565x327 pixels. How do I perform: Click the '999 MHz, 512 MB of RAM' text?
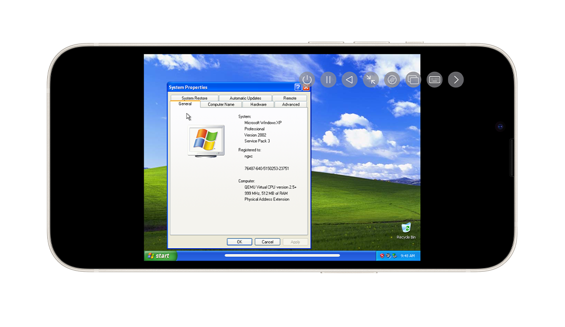(266, 193)
